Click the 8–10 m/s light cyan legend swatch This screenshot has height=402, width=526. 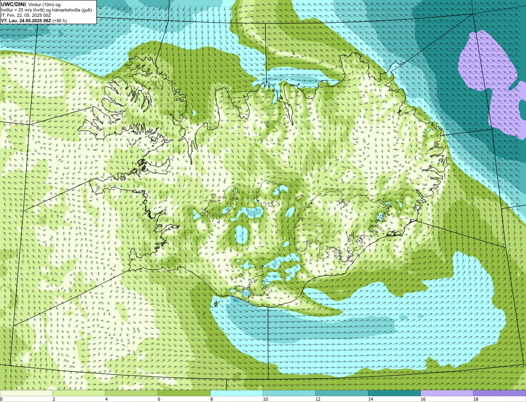[x=237, y=393]
